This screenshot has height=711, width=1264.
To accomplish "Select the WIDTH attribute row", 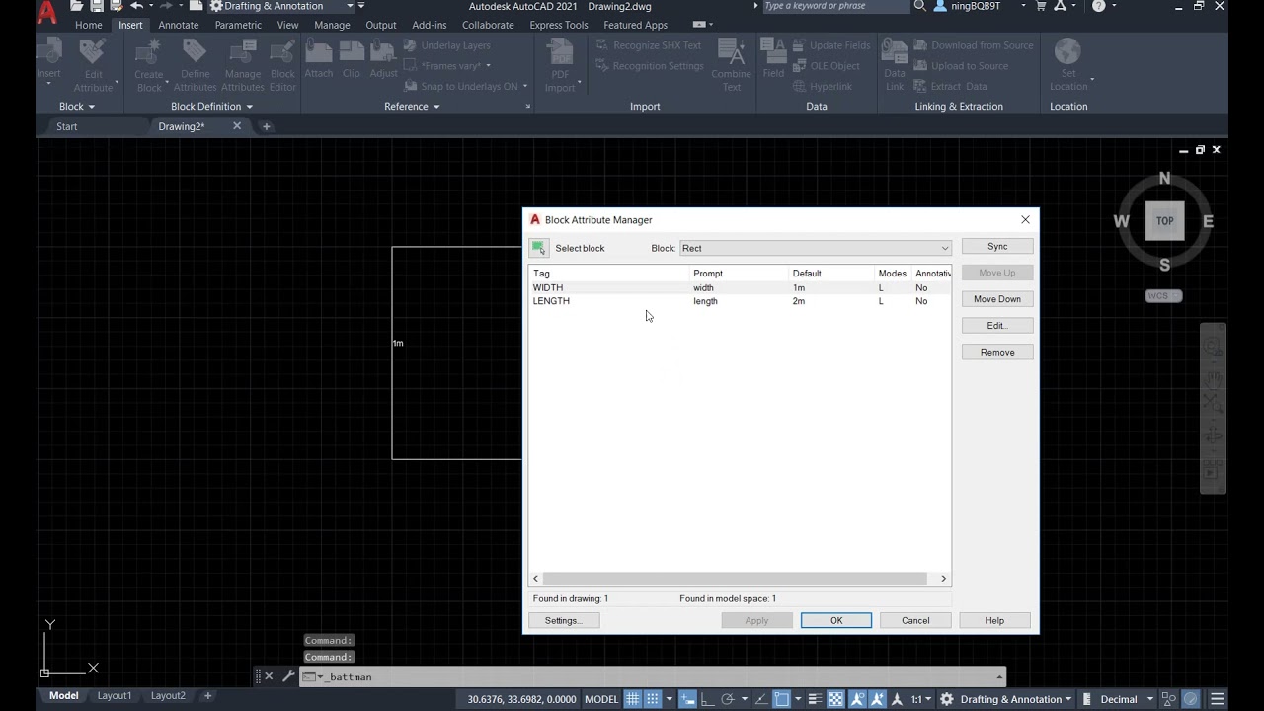I will (x=740, y=288).
